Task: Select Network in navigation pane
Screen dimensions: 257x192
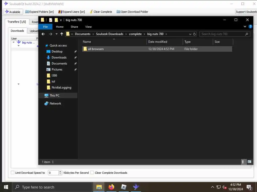Action: pos(55,103)
